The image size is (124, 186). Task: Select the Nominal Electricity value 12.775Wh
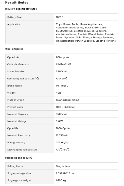click(x=62, y=136)
